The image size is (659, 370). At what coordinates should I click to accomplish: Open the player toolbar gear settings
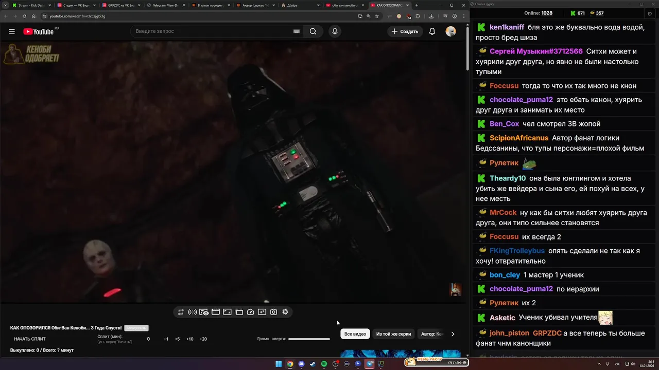285,312
